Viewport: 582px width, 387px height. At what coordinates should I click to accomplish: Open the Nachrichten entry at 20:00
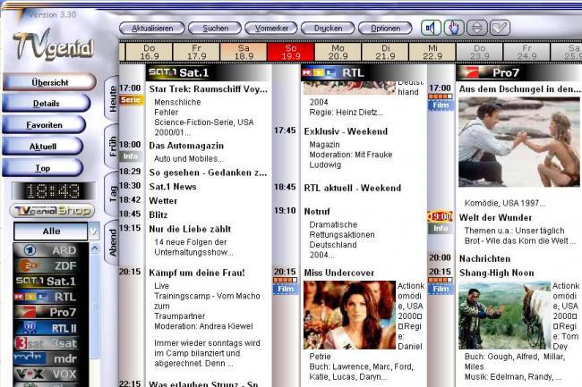coord(484,258)
